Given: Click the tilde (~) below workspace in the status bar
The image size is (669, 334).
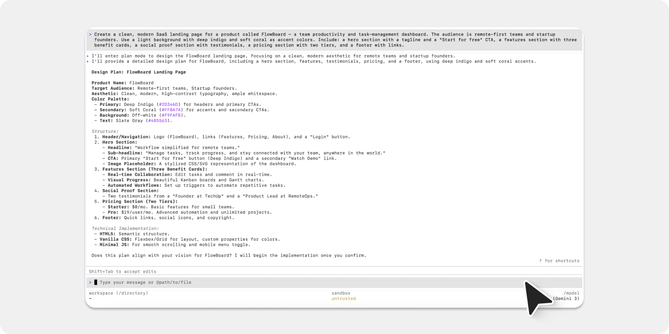Looking at the screenshot, I should coord(90,298).
